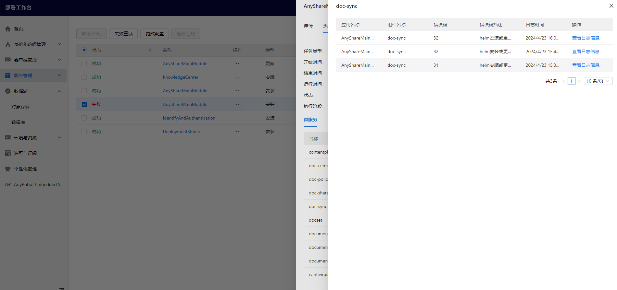Click the 错误码 column header

(440, 25)
